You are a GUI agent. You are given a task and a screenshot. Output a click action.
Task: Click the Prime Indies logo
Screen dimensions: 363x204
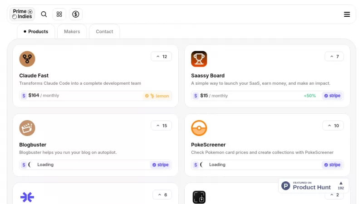[22, 14]
